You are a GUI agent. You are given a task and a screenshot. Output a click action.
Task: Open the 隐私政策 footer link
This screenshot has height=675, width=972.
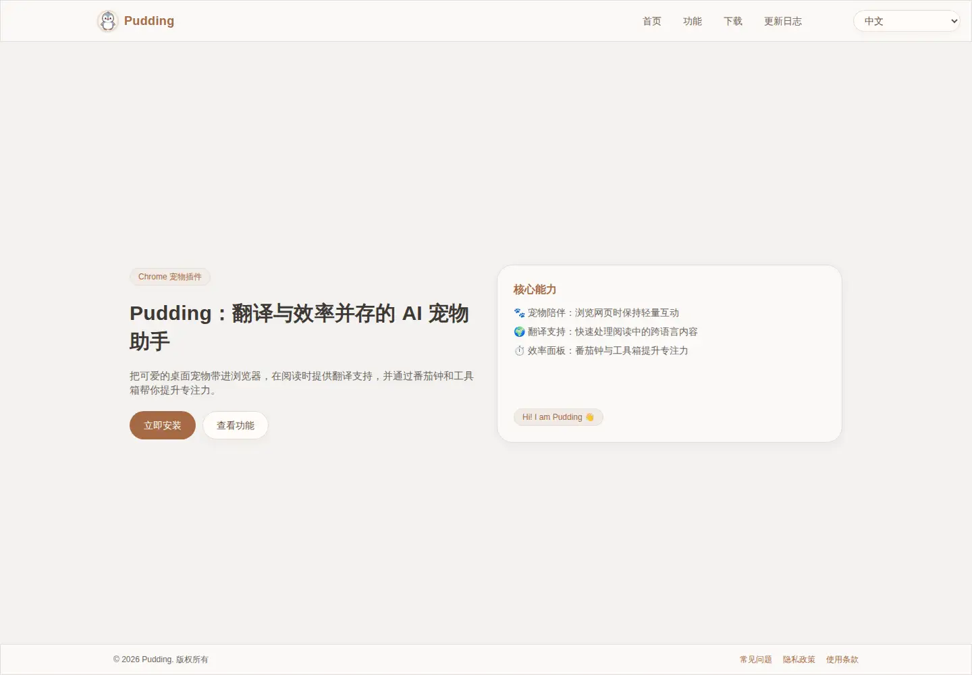799,659
